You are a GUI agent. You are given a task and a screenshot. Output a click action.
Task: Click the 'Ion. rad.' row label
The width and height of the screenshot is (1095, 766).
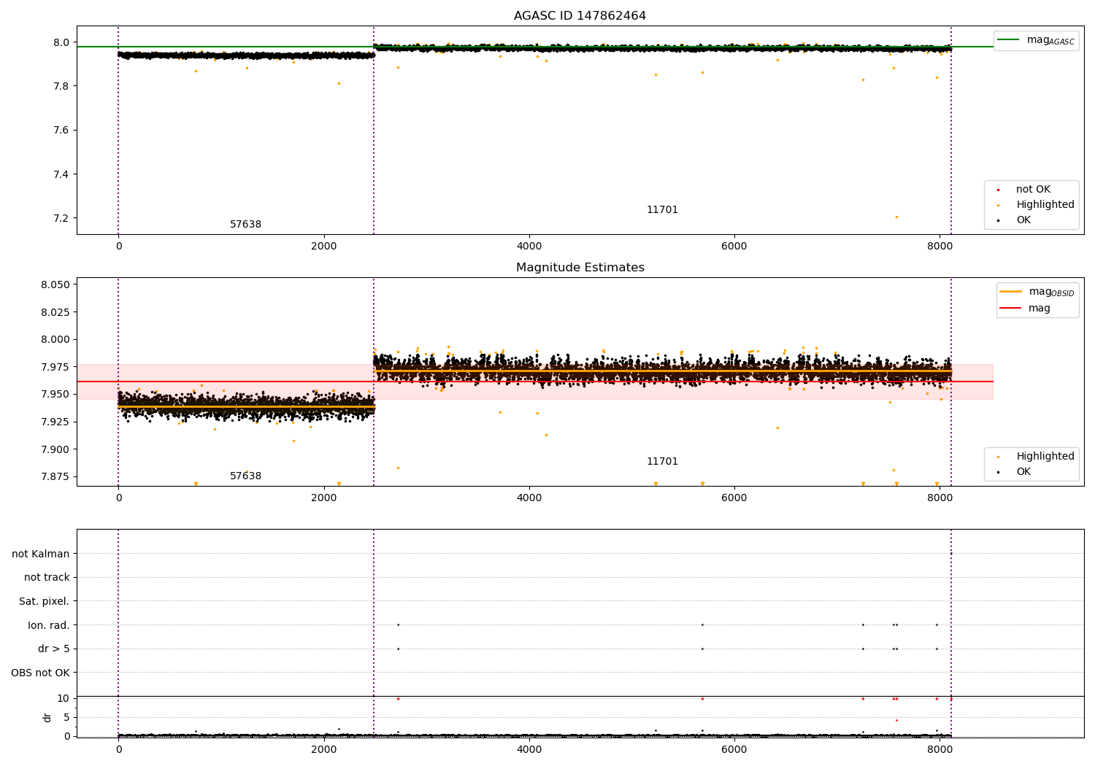pyautogui.click(x=49, y=626)
